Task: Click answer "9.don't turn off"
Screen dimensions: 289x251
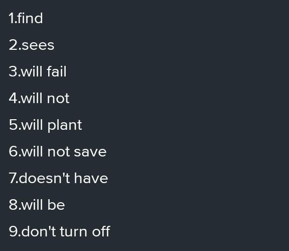Action: pyautogui.click(x=59, y=231)
